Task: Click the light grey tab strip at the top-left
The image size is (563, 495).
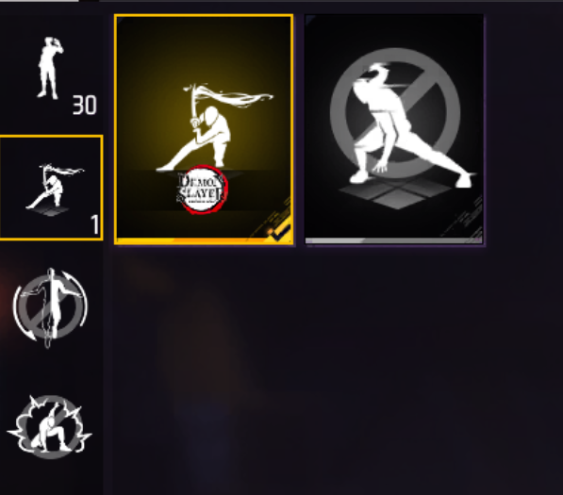Action: point(40,1)
